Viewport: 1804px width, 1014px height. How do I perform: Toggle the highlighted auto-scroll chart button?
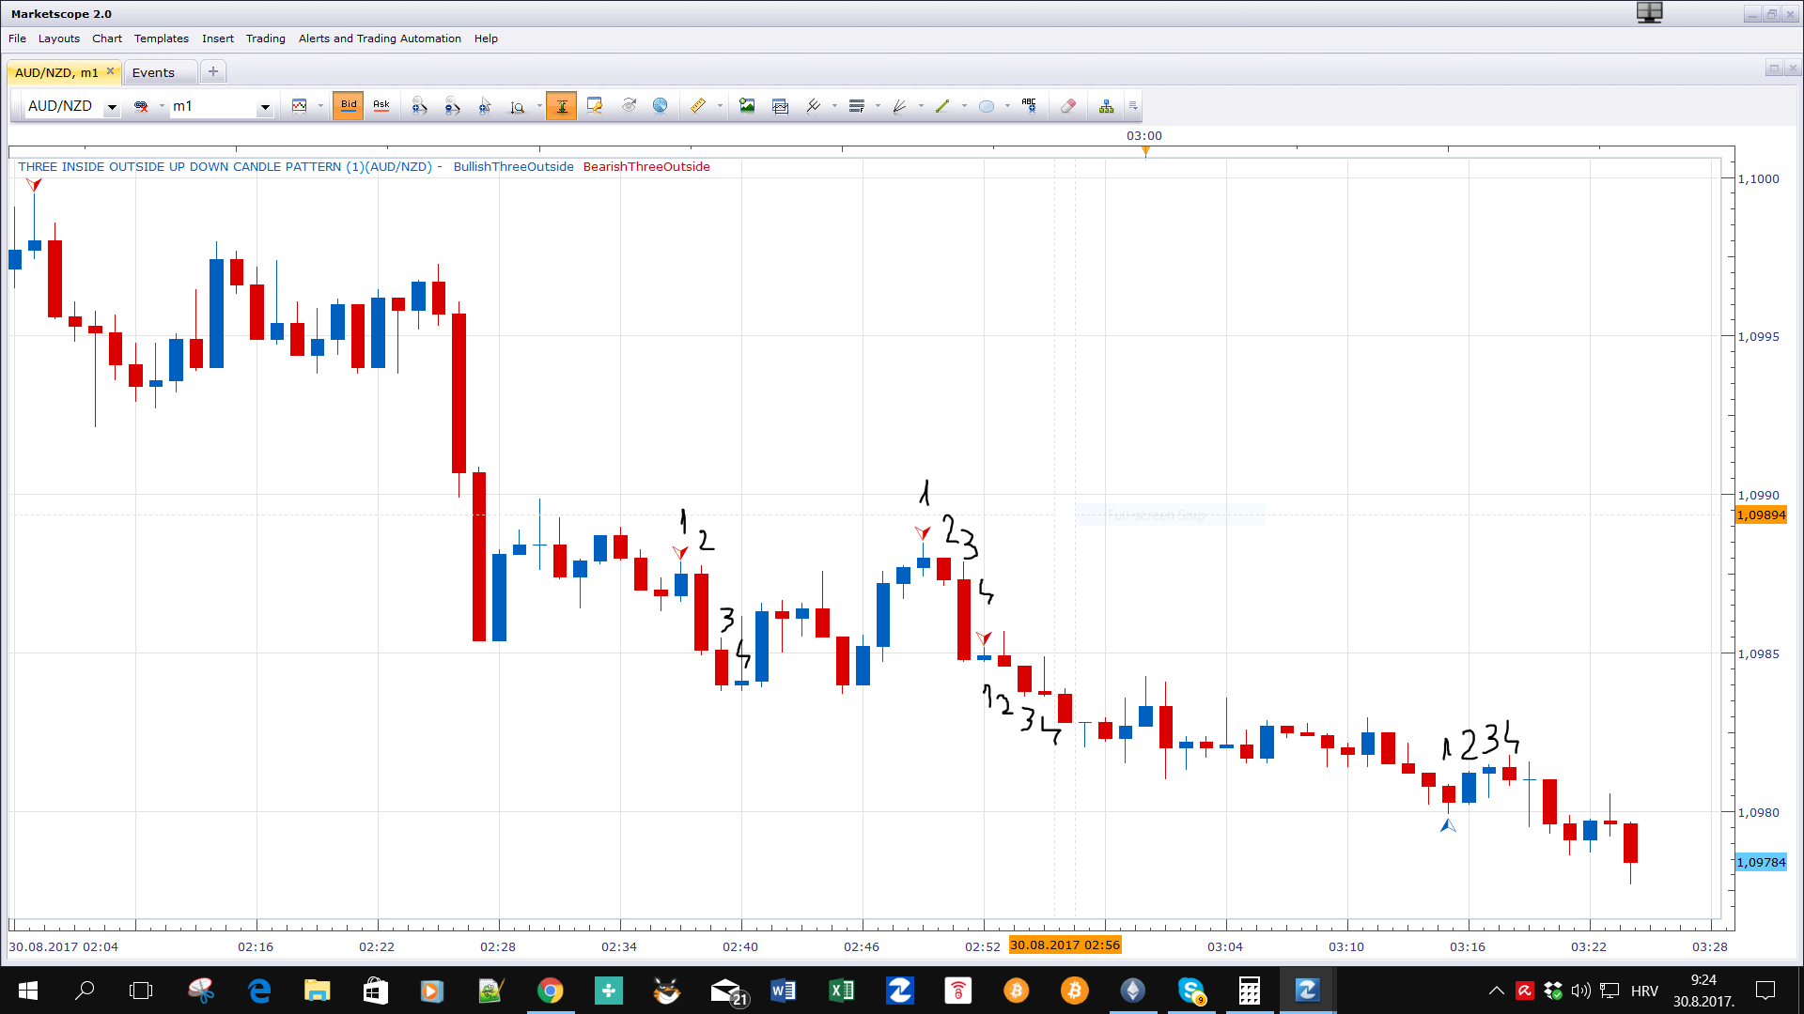(x=561, y=106)
